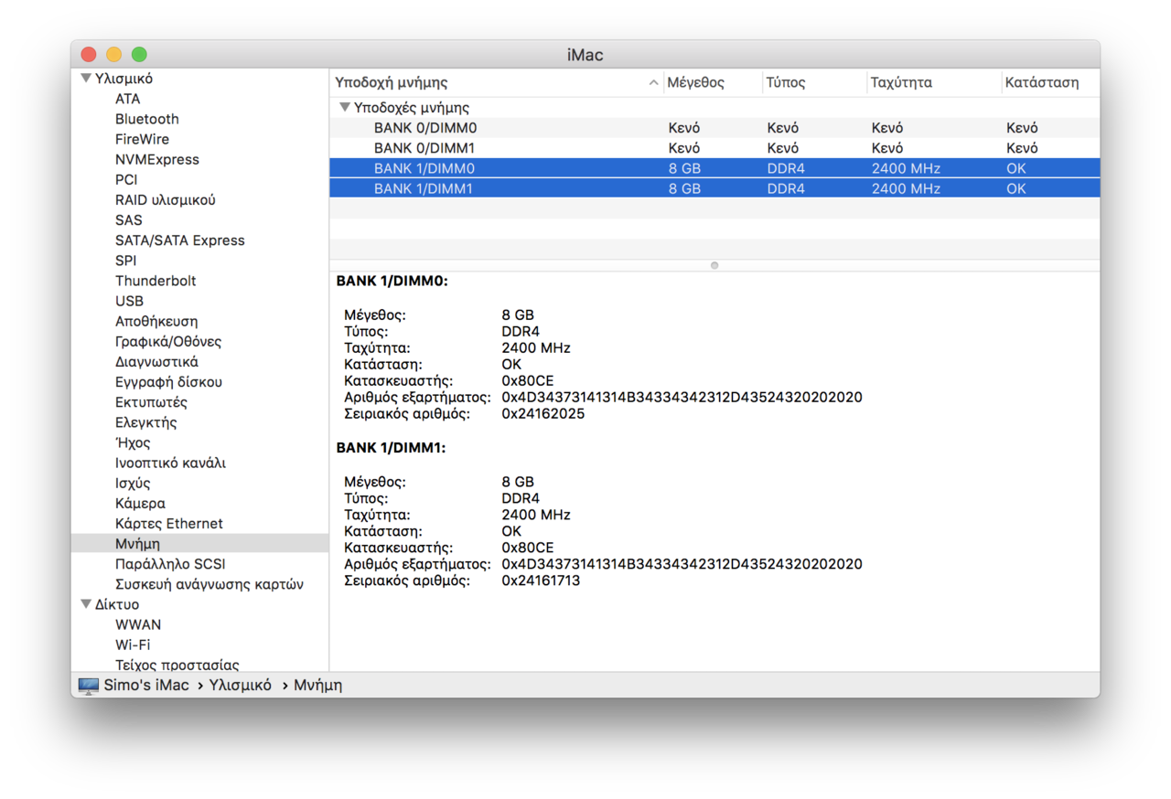
Task: Open Παράλληλο SCSI section
Action: 170,564
